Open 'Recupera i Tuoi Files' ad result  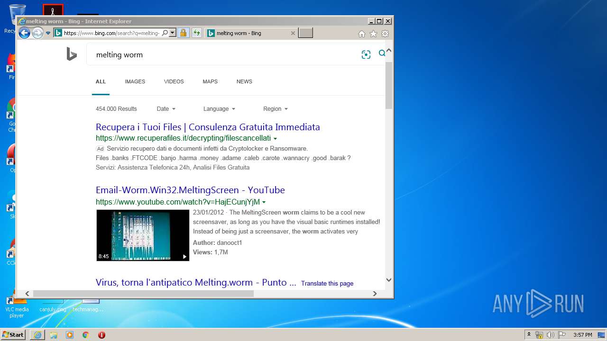click(208, 127)
